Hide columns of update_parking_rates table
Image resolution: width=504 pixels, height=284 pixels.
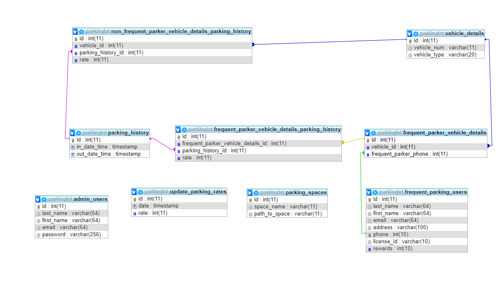[x=134, y=192]
